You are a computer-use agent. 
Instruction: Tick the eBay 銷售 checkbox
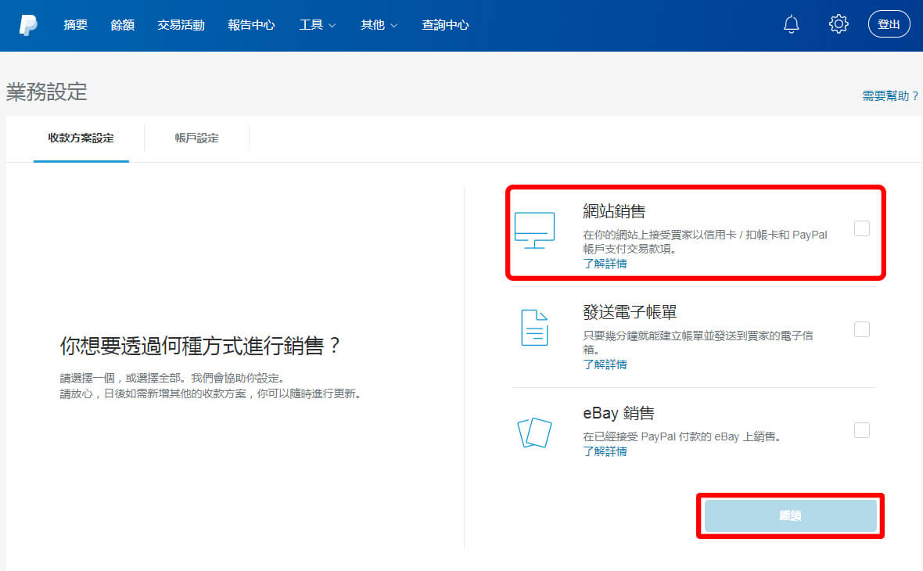click(x=862, y=430)
